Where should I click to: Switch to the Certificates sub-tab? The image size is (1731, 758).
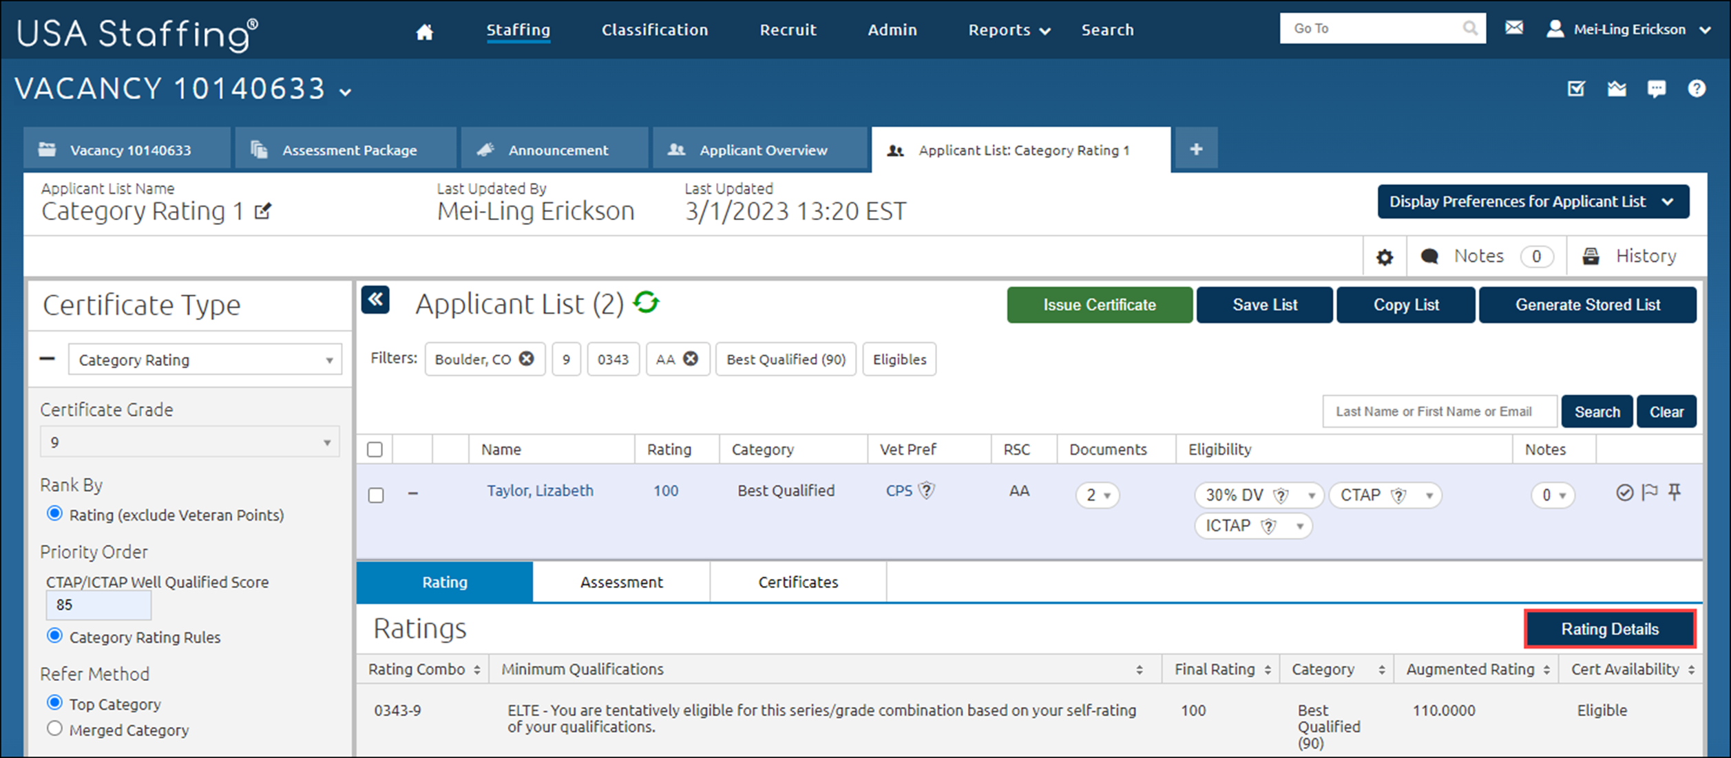point(798,582)
